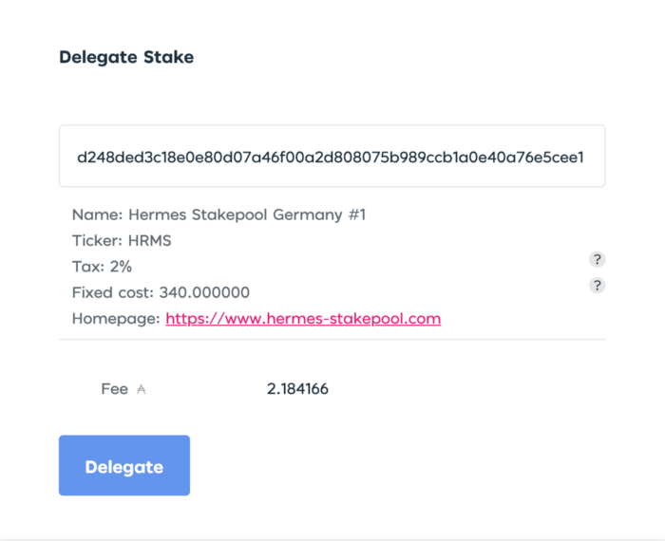665x541 pixels.
Task: Click the Ticker: label
Action: tap(97, 241)
